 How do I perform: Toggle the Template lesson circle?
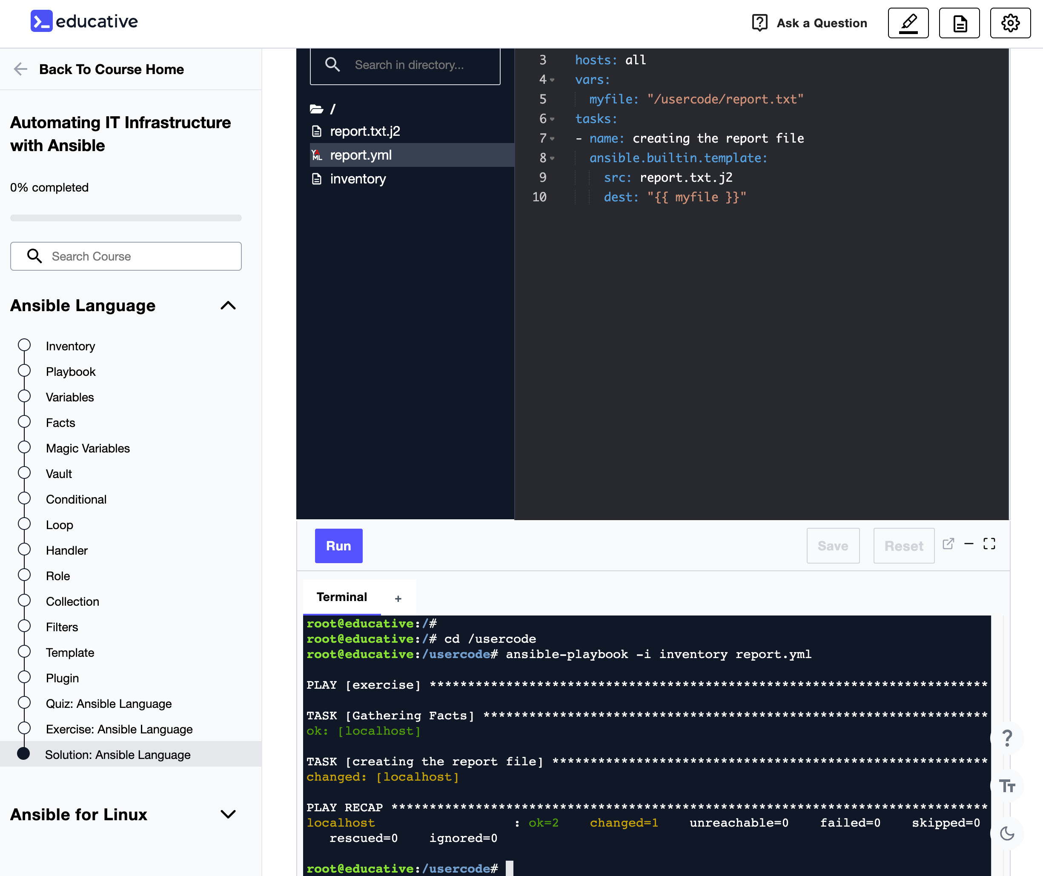coord(24,652)
